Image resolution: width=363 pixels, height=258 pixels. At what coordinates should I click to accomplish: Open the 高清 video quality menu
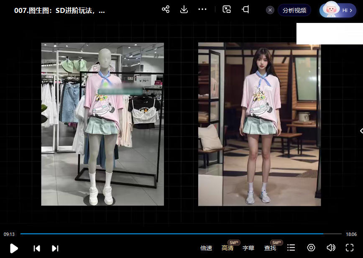(228, 248)
